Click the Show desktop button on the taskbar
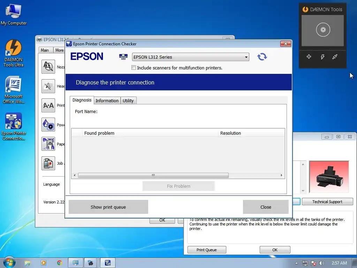 pos(355,263)
